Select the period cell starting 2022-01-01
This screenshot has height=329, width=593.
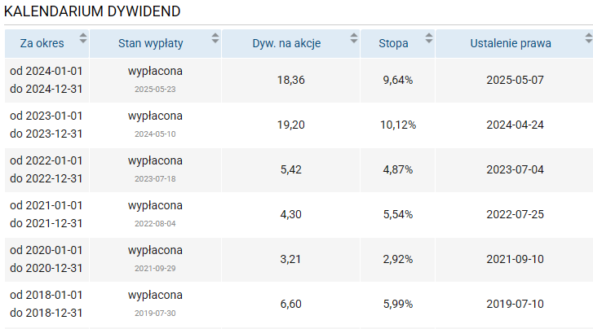pyautogui.click(x=46, y=169)
